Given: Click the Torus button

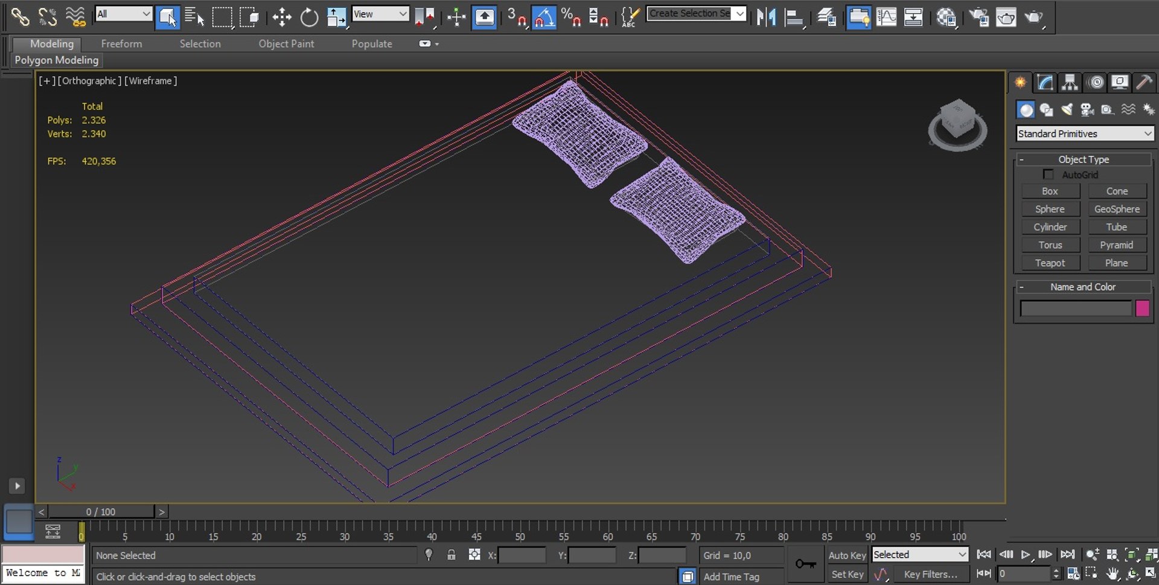Looking at the screenshot, I should (1050, 245).
